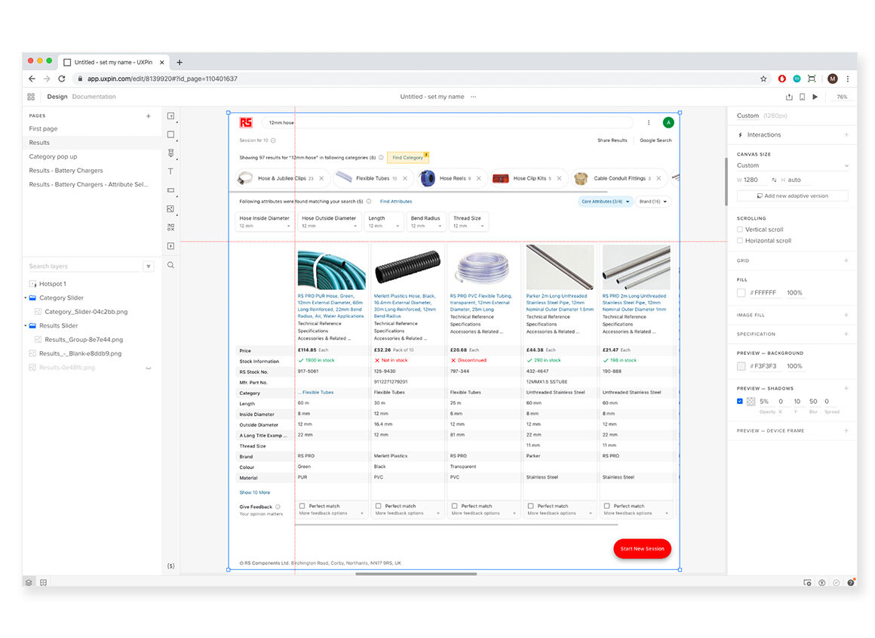The width and height of the screenshot is (875, 638).
Task: Go back in the browser
Action: tap(32, 79)
